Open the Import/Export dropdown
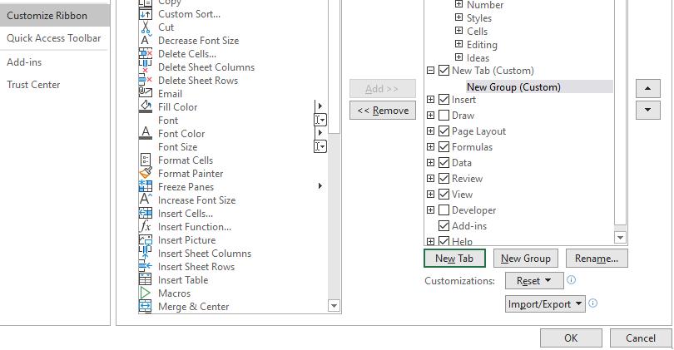Image resolution: width=674 pixels, height=350 pixels. (x=545, y=304)
